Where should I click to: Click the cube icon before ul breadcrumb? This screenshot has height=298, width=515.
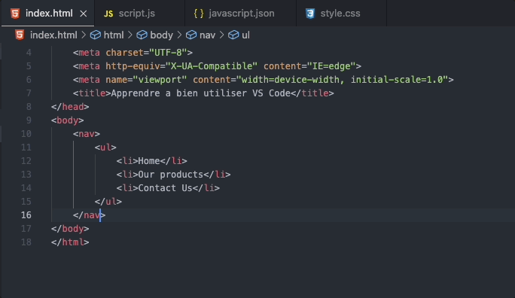pos(233,35)
